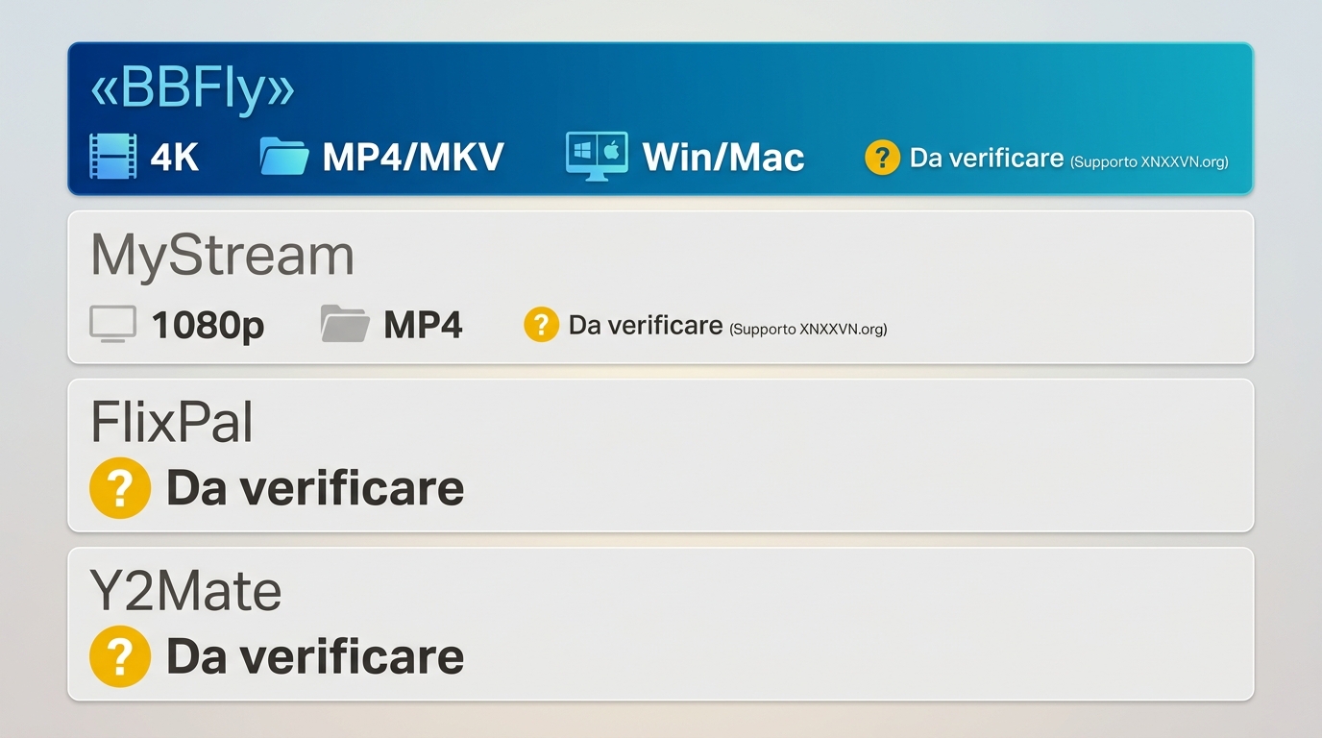This screenshot has width=1322, height=738.
Task: Click Da verificare text in BBFly row
Action: tap(987, 158)
